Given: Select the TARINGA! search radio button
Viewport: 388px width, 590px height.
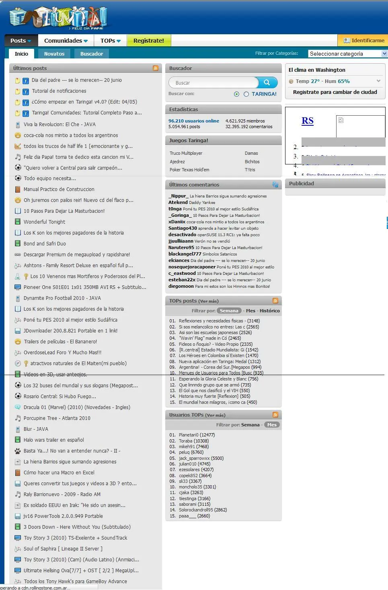Looking at the screenshot, I should coord(246,94).
